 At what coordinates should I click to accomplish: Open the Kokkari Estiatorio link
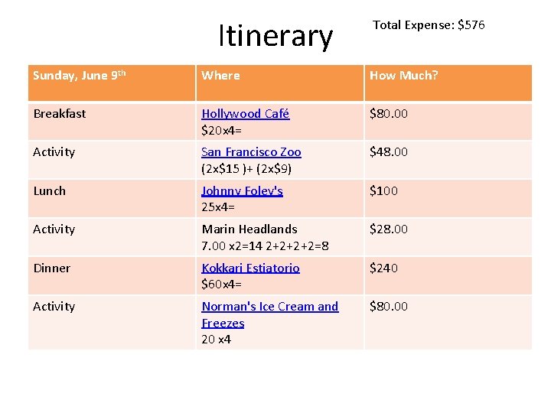250,268
